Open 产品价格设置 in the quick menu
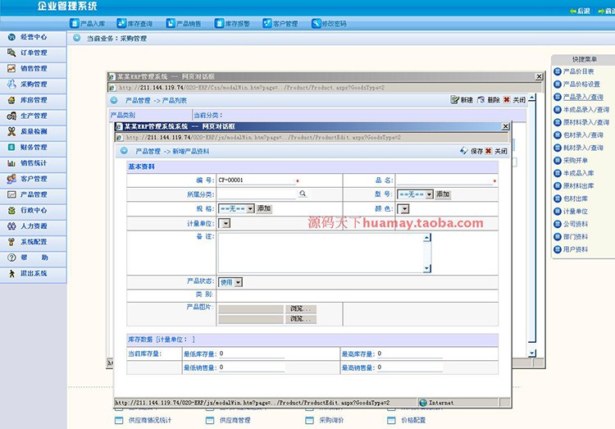The image size is (615, 429). pos(577,84)
